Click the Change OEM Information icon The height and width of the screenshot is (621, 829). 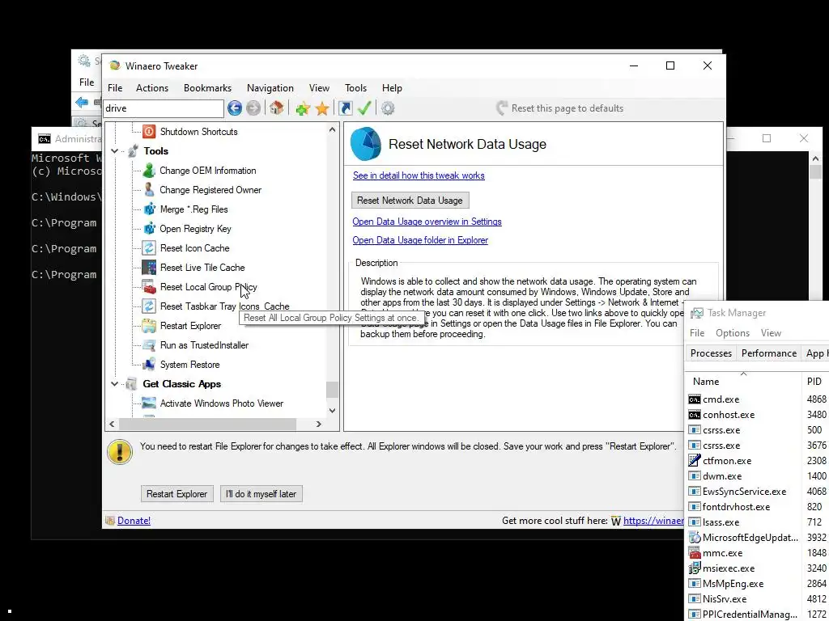point(149,171)
